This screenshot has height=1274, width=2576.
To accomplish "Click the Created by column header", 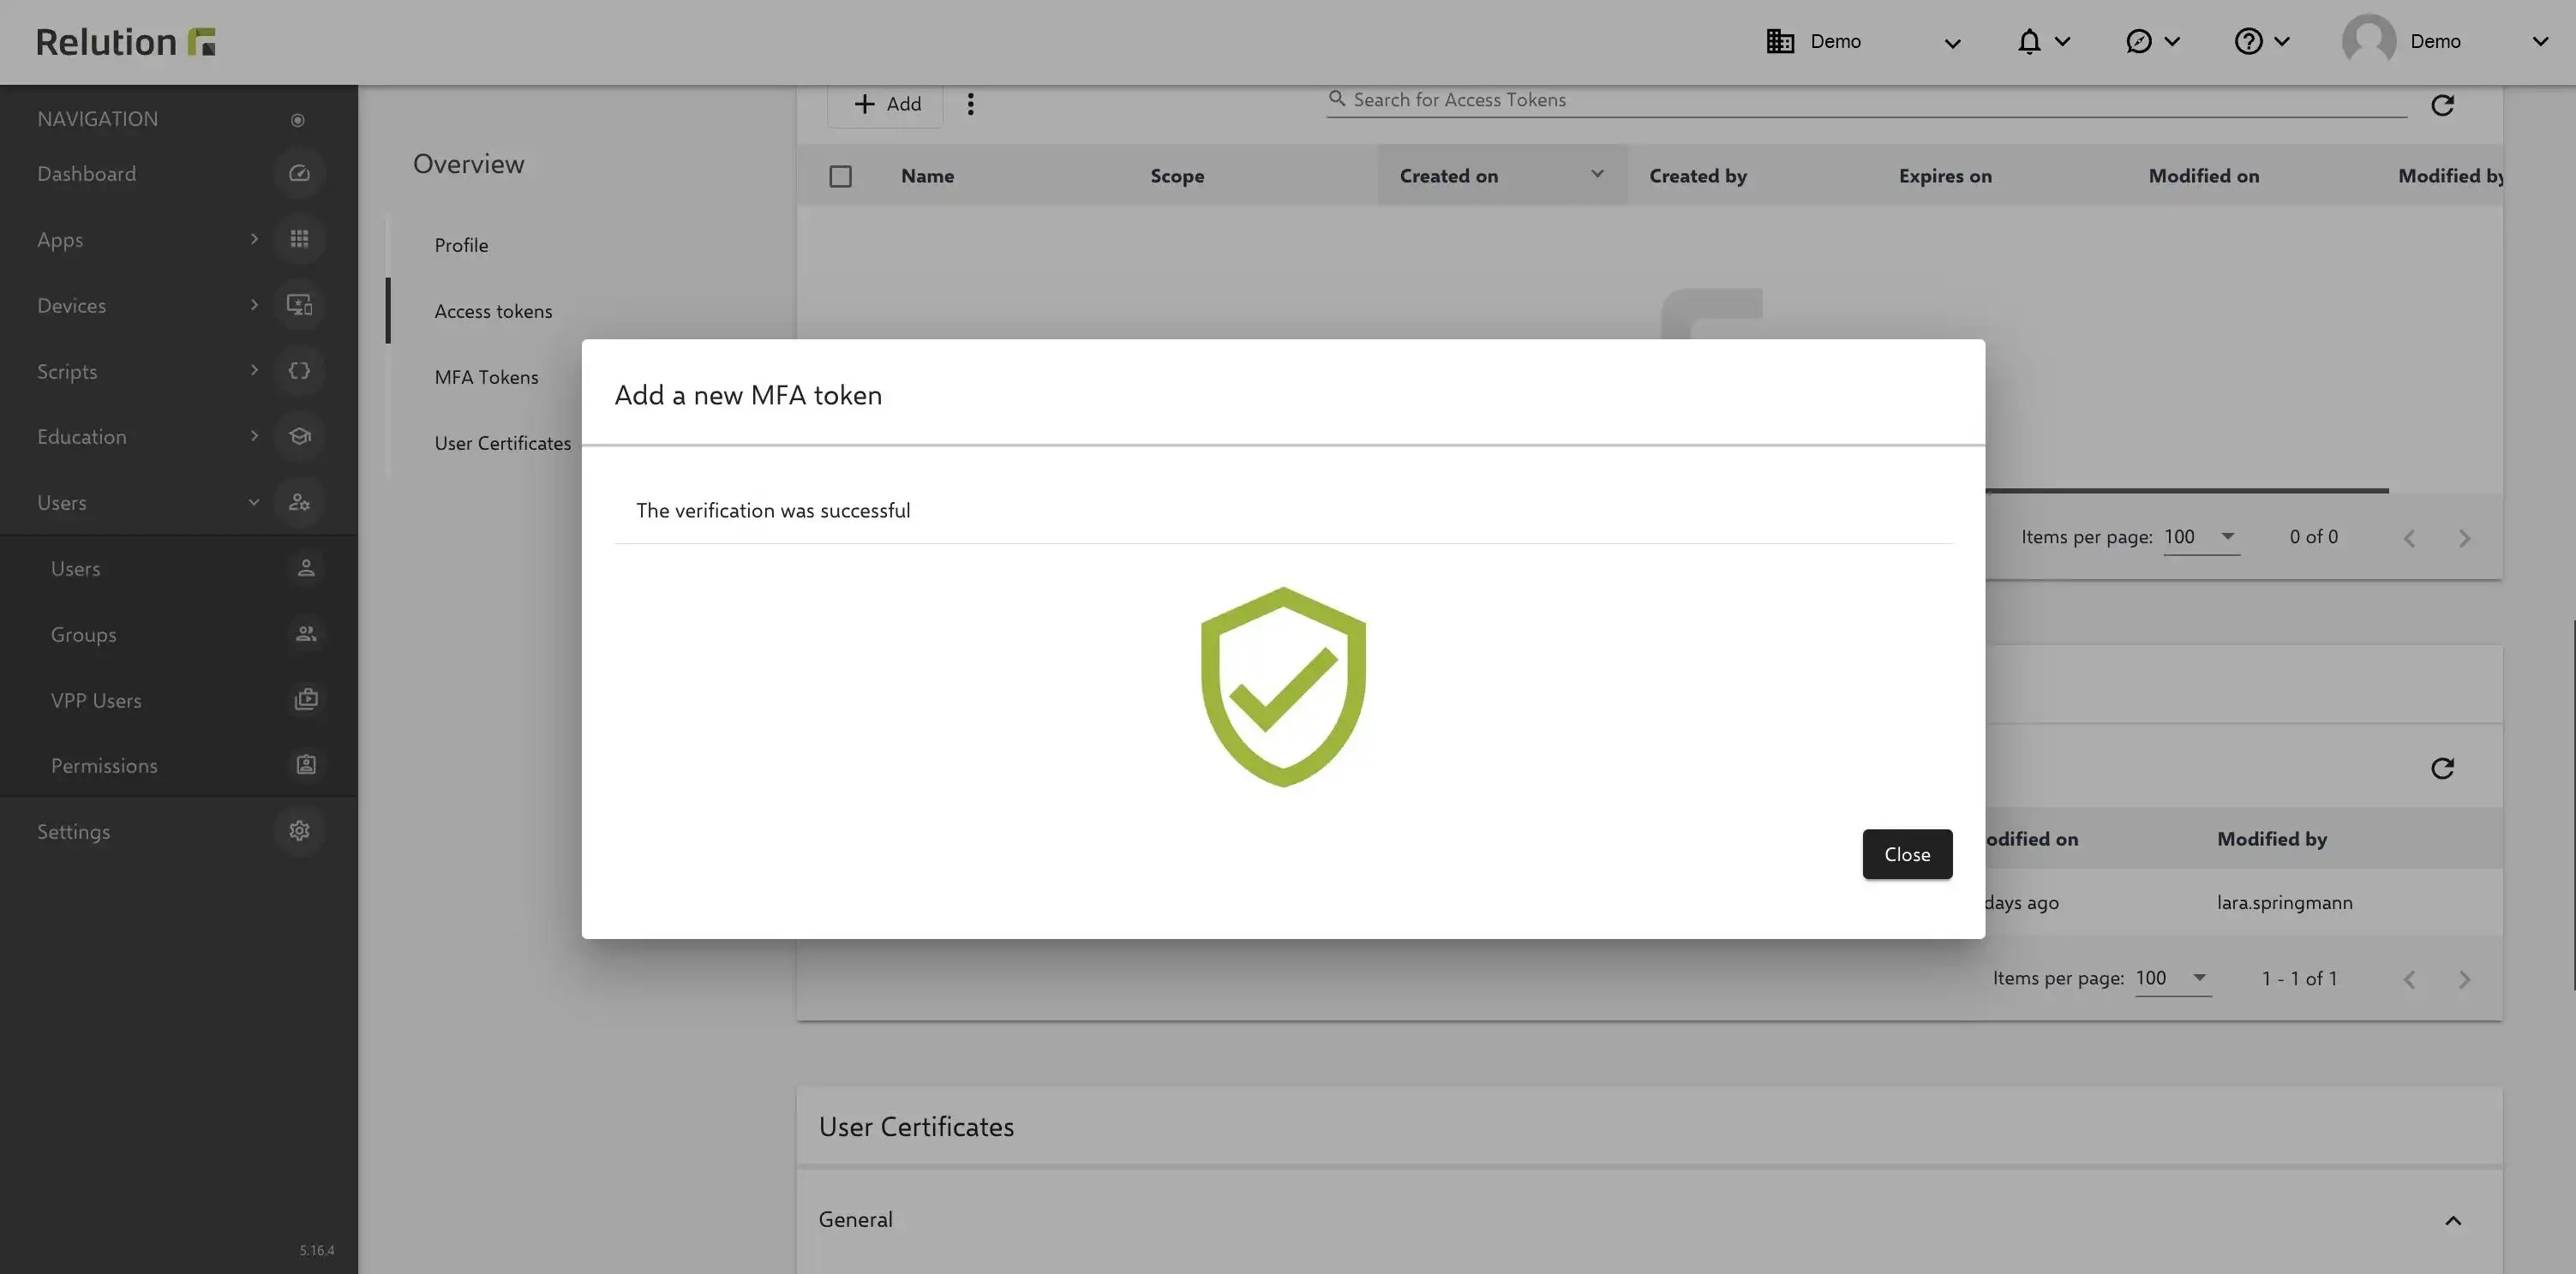I will [x=1698, y=176].
